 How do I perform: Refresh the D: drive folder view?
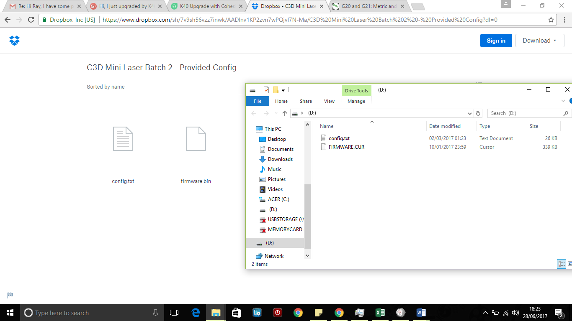click(x=479, y=113)
